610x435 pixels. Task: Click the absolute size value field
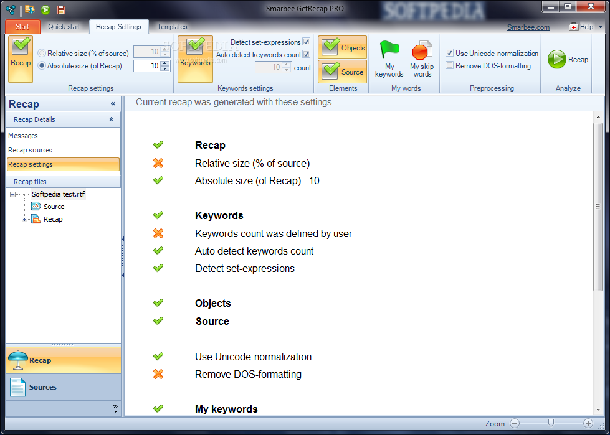click(x=148, y=65)
